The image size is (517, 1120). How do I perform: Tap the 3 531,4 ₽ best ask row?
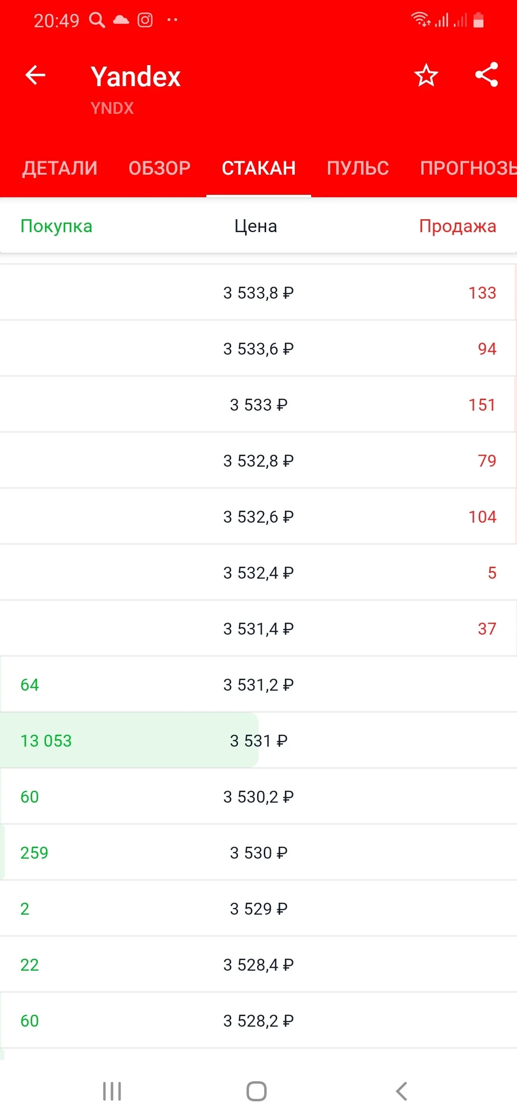click(258, 628)
